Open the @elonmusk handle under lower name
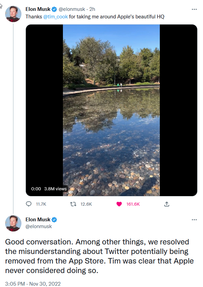The image size is (203, 287). pos(38,226)
